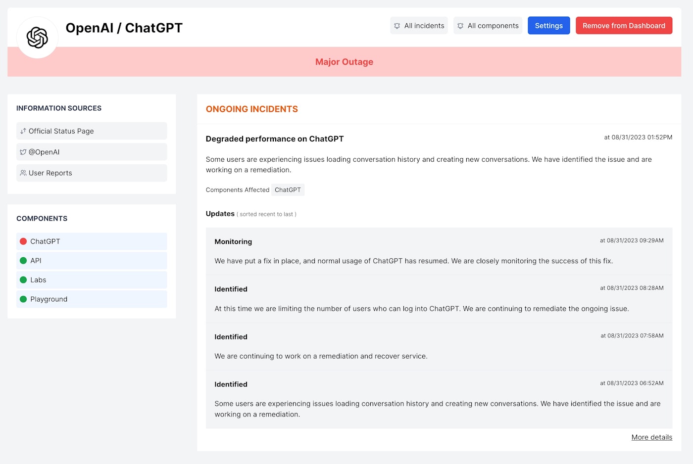Click the Components Affected label
This screenshot has height=464, width=693.
coord(238,190)
